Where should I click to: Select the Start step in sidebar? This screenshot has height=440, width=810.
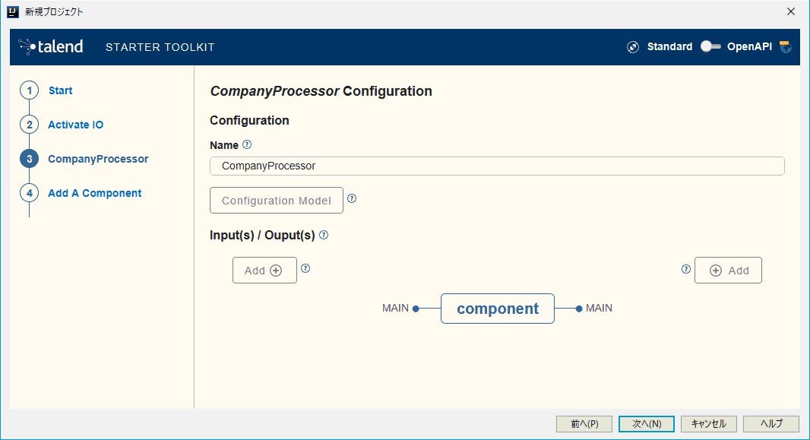coord(60,90)
